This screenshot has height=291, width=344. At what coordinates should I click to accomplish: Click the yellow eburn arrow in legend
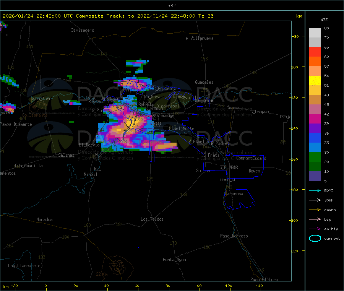pos(315,210)
